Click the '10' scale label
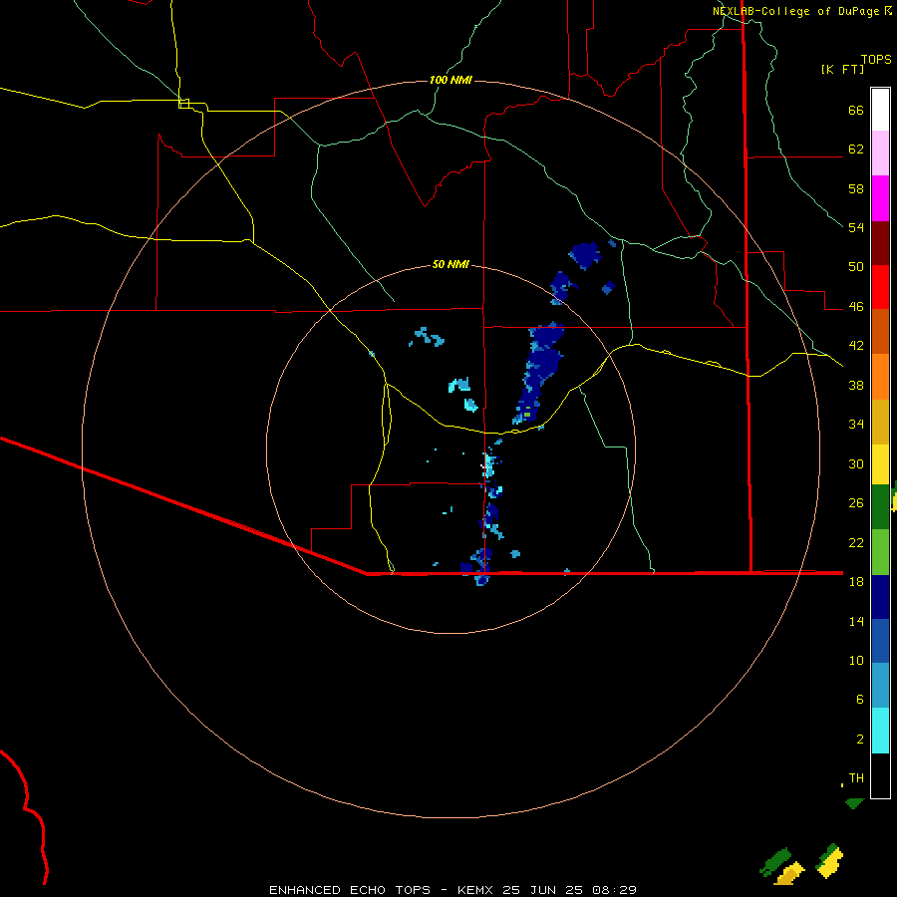897x897 pixels. 856,660
